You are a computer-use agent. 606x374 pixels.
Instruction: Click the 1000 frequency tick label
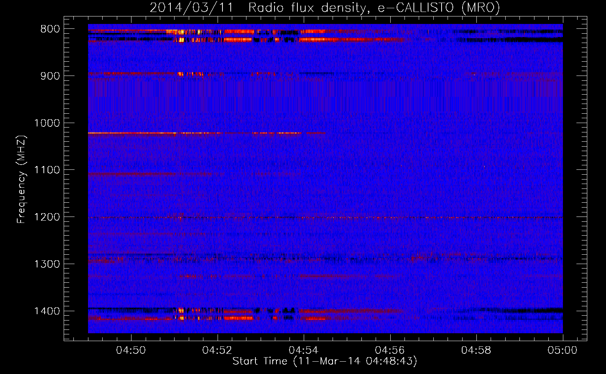[47, 123]
